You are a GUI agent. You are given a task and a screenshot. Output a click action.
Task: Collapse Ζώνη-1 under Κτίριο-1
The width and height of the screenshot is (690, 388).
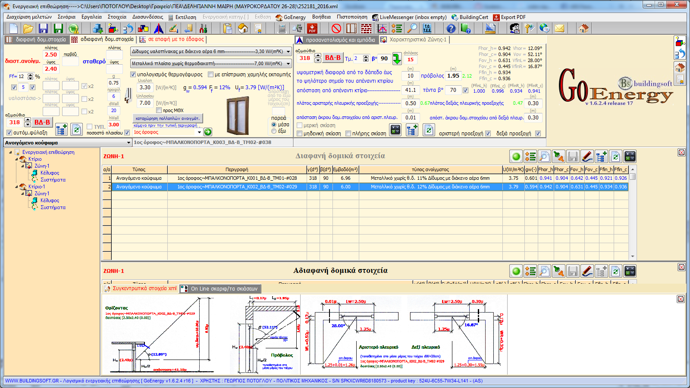[22, 194]
